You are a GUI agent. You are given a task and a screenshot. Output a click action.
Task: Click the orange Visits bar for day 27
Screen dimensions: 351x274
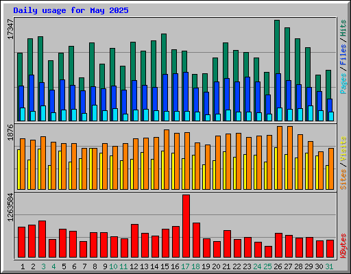[290, 158]
